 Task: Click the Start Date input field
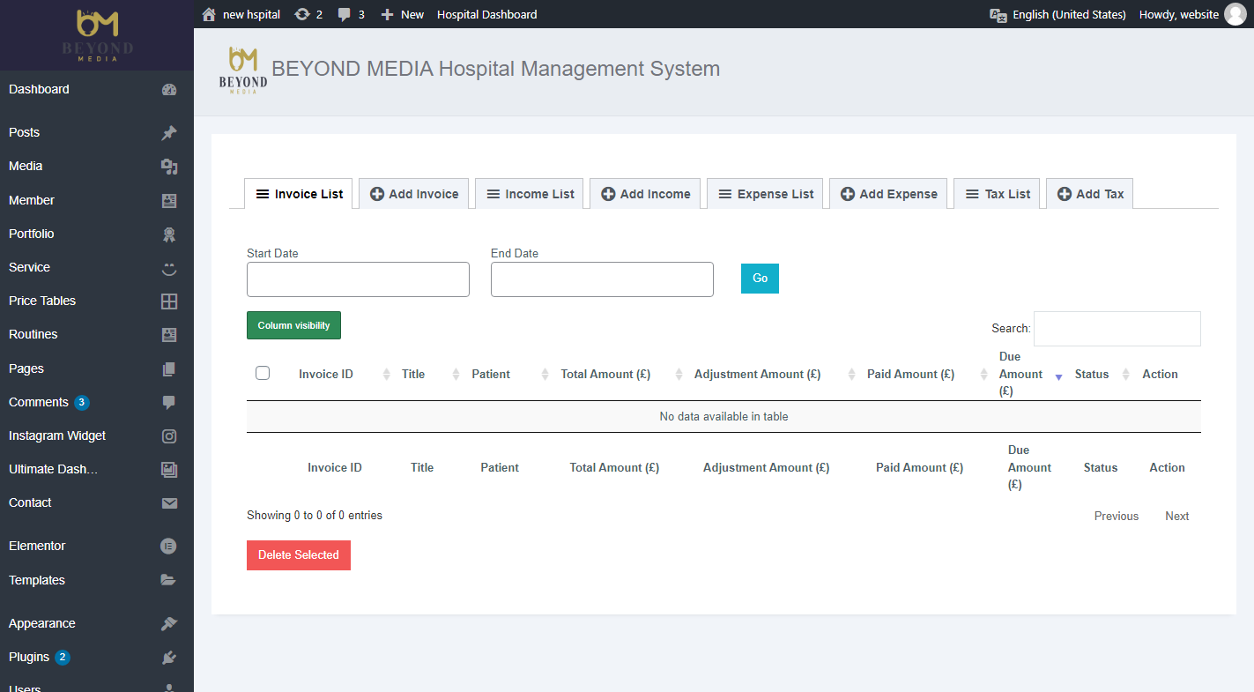(x=358, y=279)
